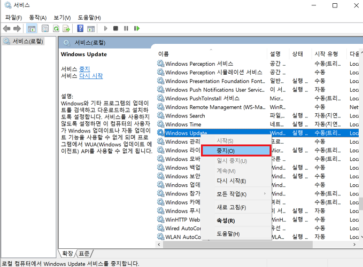Click the 다시 시작 service link
The height and width of the screenshot is (267, 363).
pos(91,76)
